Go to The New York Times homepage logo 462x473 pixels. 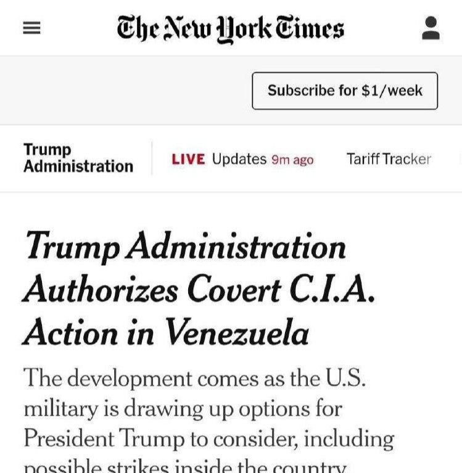pos(230,28)
